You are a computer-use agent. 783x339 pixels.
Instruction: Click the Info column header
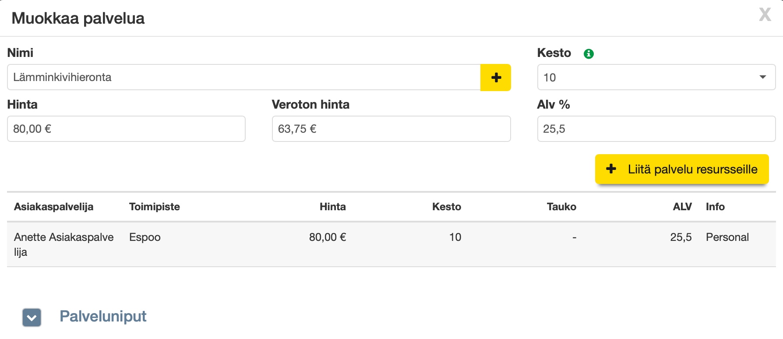[x=715, y=207]
